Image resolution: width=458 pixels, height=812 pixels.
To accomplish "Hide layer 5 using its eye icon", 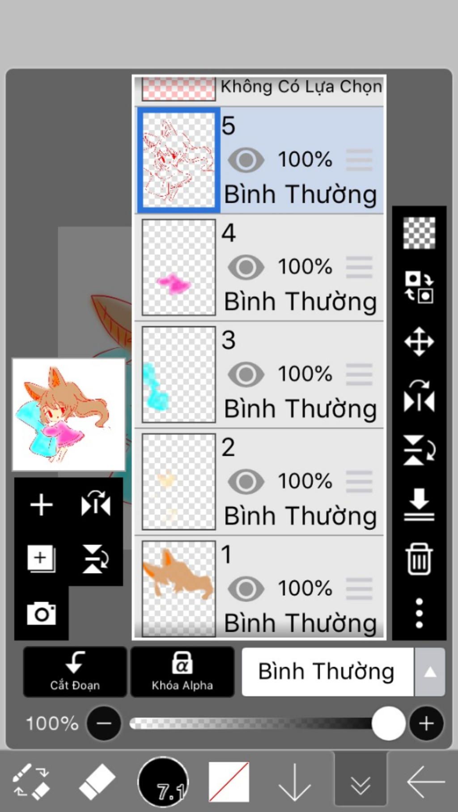I will [246, 160].
